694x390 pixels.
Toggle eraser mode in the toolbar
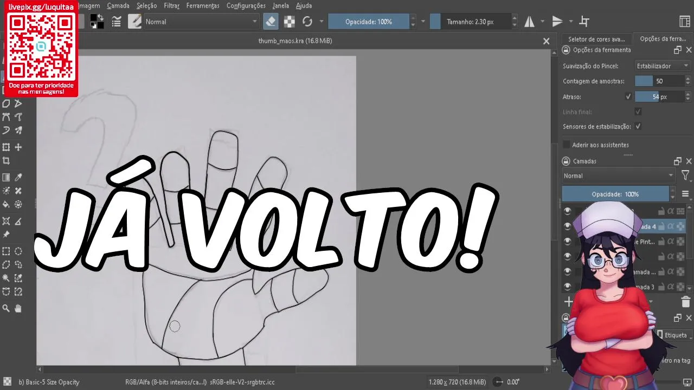(270, 22)
